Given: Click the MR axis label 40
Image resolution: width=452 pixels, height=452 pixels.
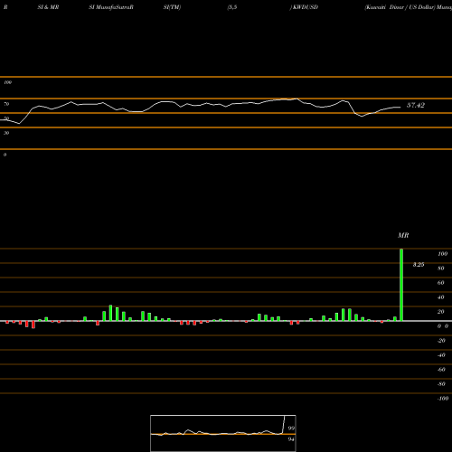Looking at the screenshot, I should pos(441,297).
